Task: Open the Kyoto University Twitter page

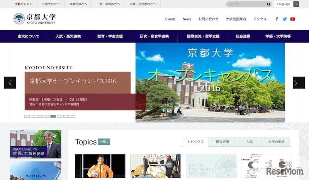Action: 285,19
